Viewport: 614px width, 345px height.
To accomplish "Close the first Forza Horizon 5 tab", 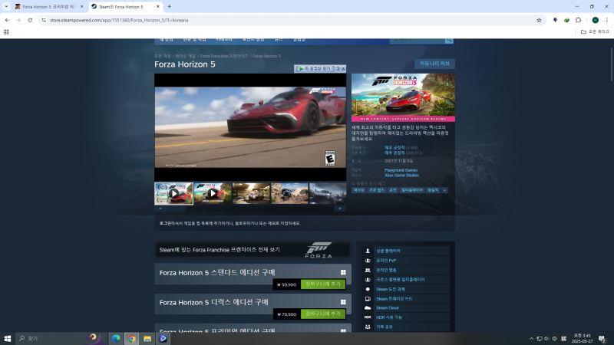I will point(81,7).
